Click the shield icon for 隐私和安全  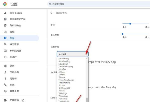(x=5, y=25)
